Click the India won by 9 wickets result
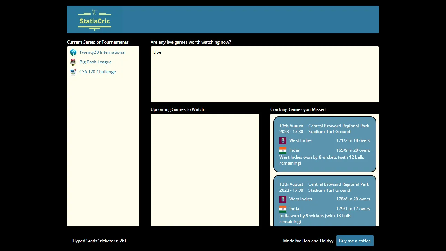This screenshot has height=251, width=446. click(x=315, y=219)
